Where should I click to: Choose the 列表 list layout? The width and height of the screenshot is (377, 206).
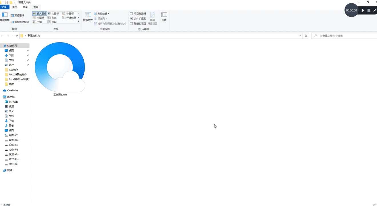pos(52,18)
